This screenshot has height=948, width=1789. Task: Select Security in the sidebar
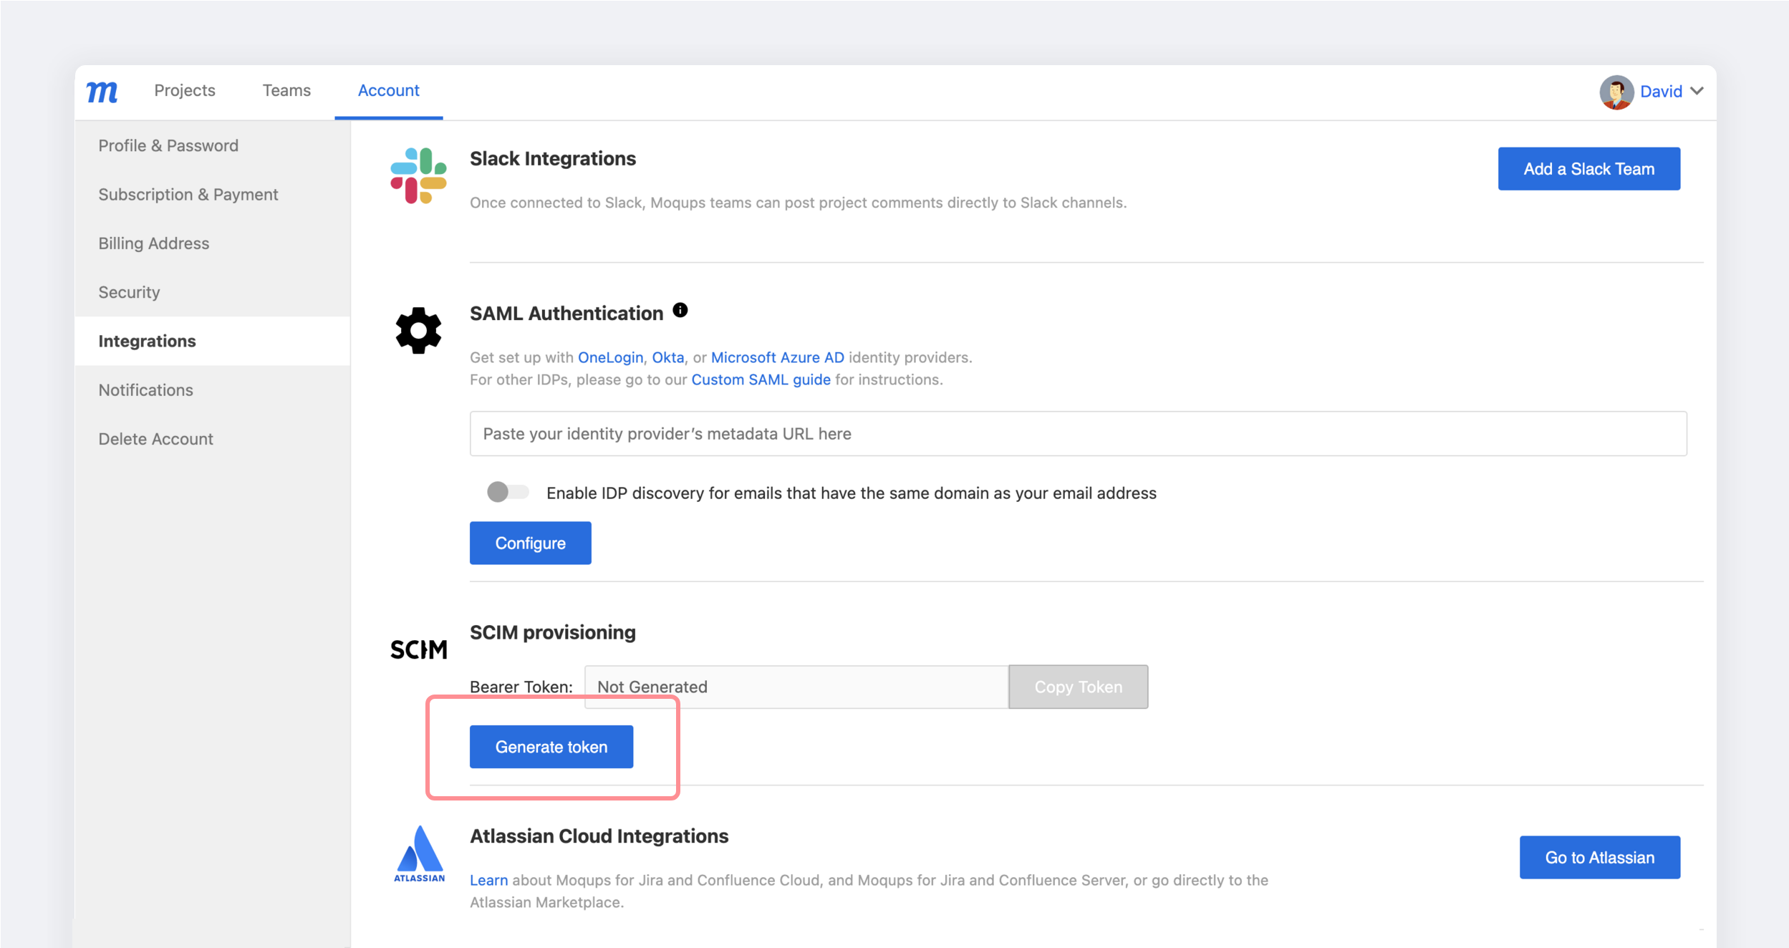[129, 292]
